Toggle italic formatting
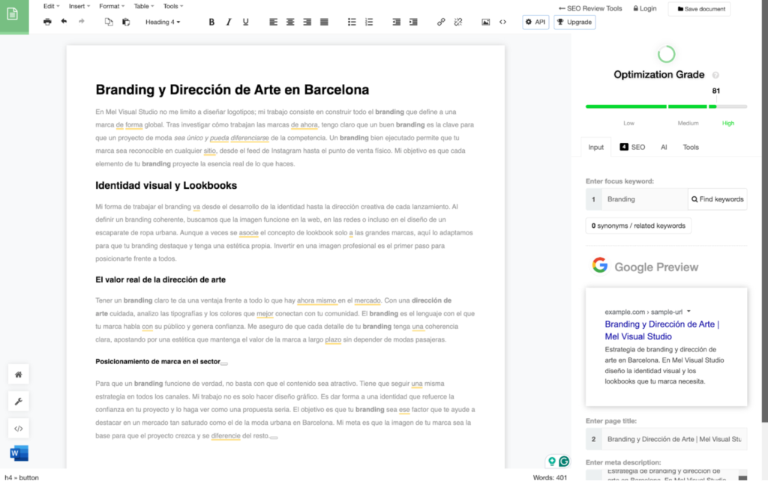This screenshot has height=484, width=768. pos(229,22)
